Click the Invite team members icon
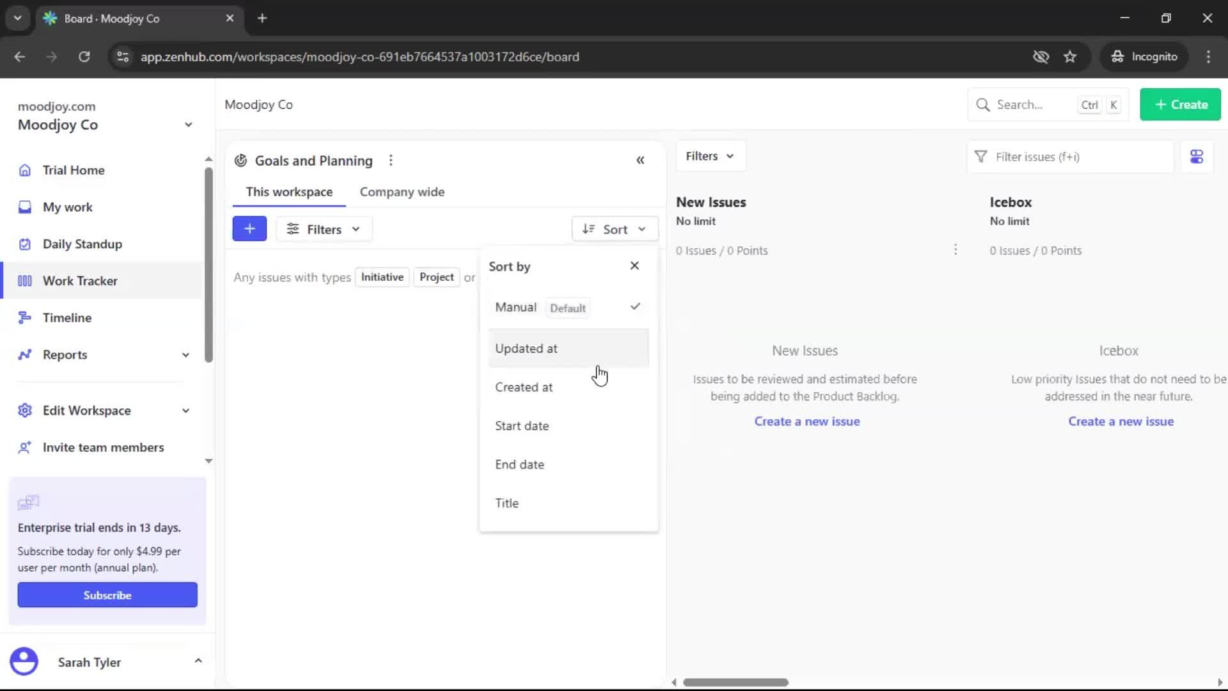This screenshot has width=1228, height=691. (24, 447)
